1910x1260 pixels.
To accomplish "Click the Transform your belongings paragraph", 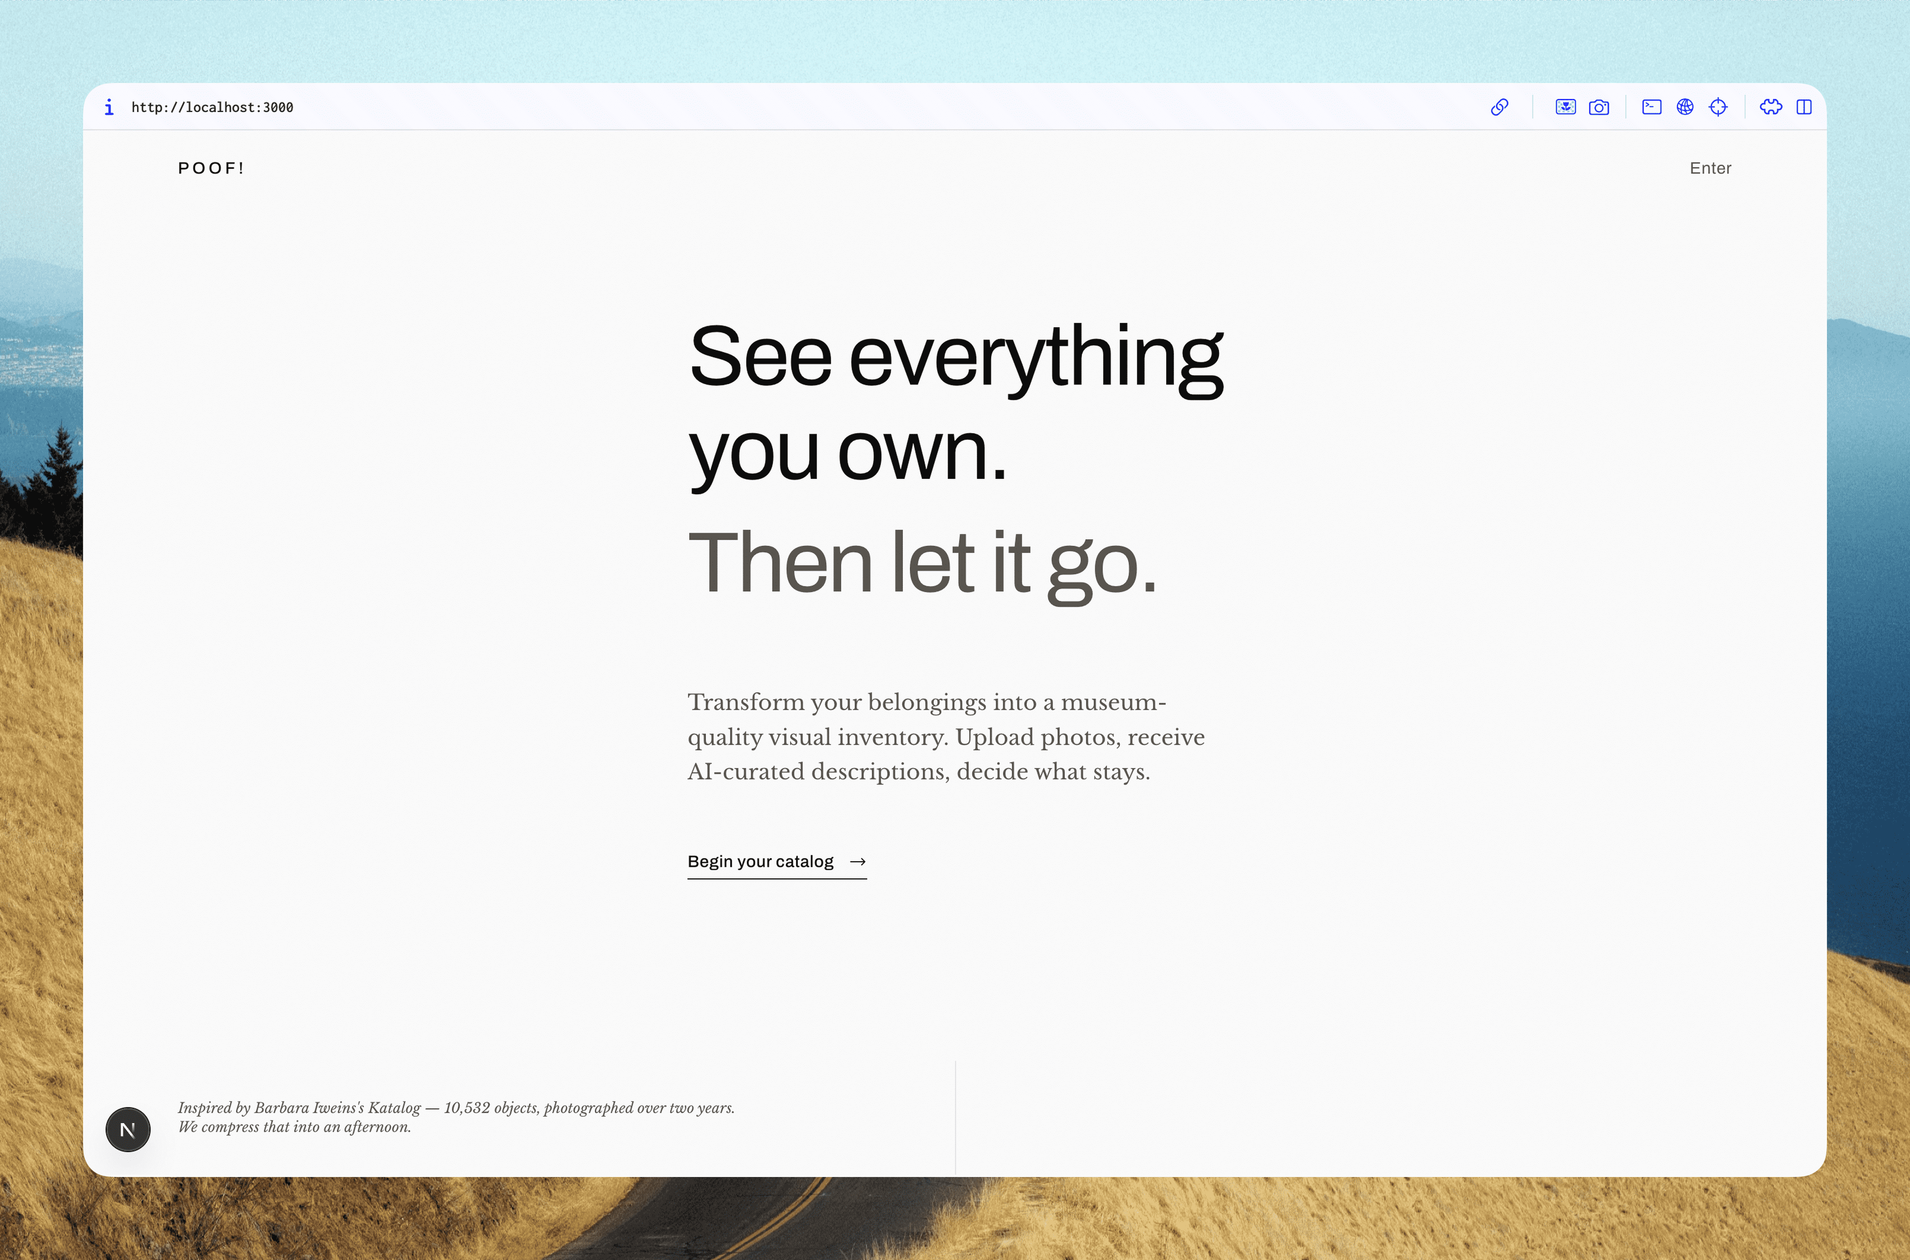I will point(946,736).
